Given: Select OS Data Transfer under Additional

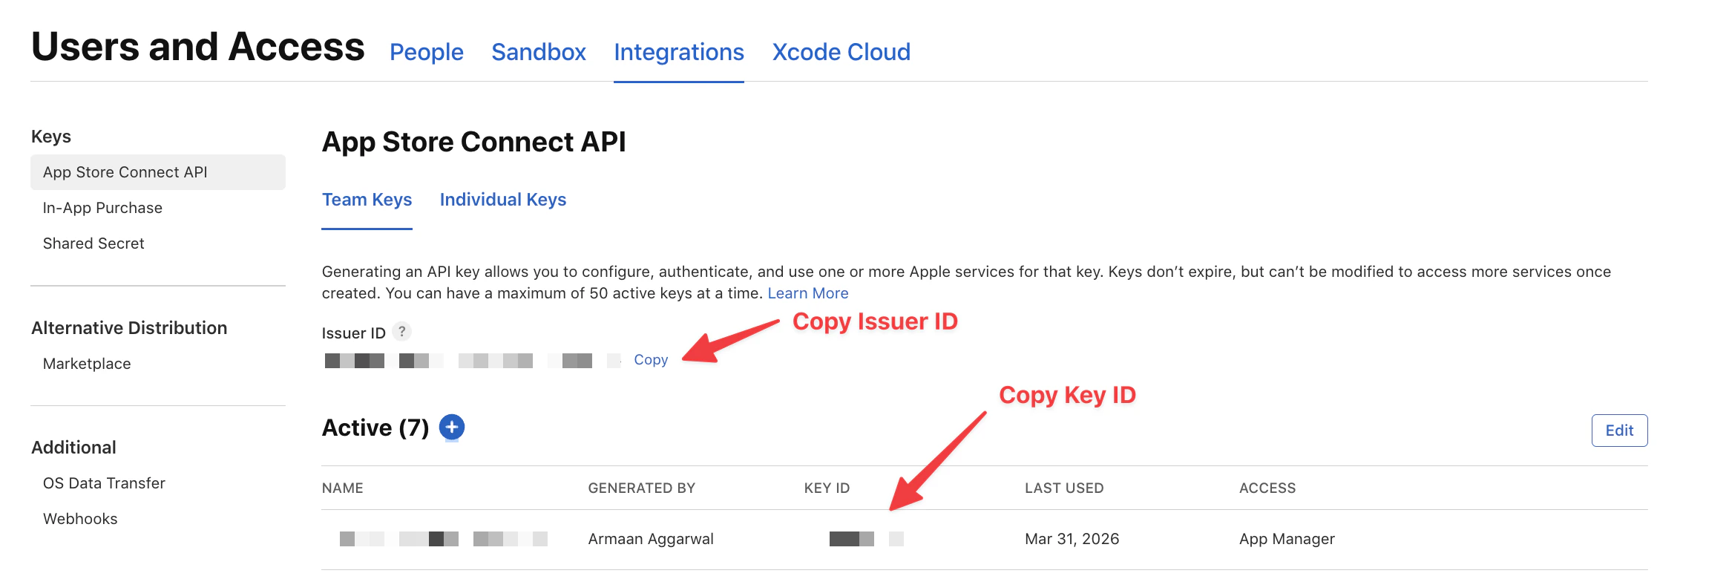Looking at the screenshot, I should click(x=104, y=482).
